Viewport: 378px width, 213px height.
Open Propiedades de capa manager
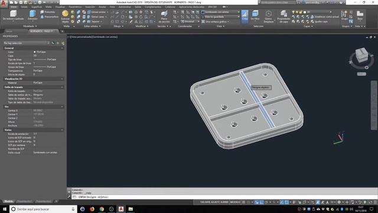pyautogui.click(x=283, y=17)
